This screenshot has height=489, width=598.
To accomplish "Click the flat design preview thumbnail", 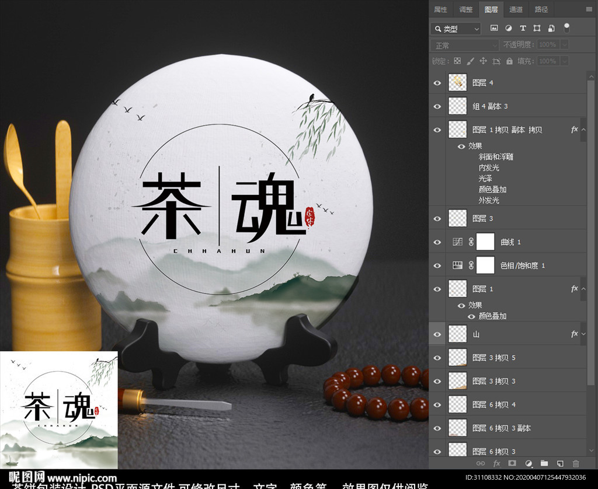I will click(x=59, y=410).
